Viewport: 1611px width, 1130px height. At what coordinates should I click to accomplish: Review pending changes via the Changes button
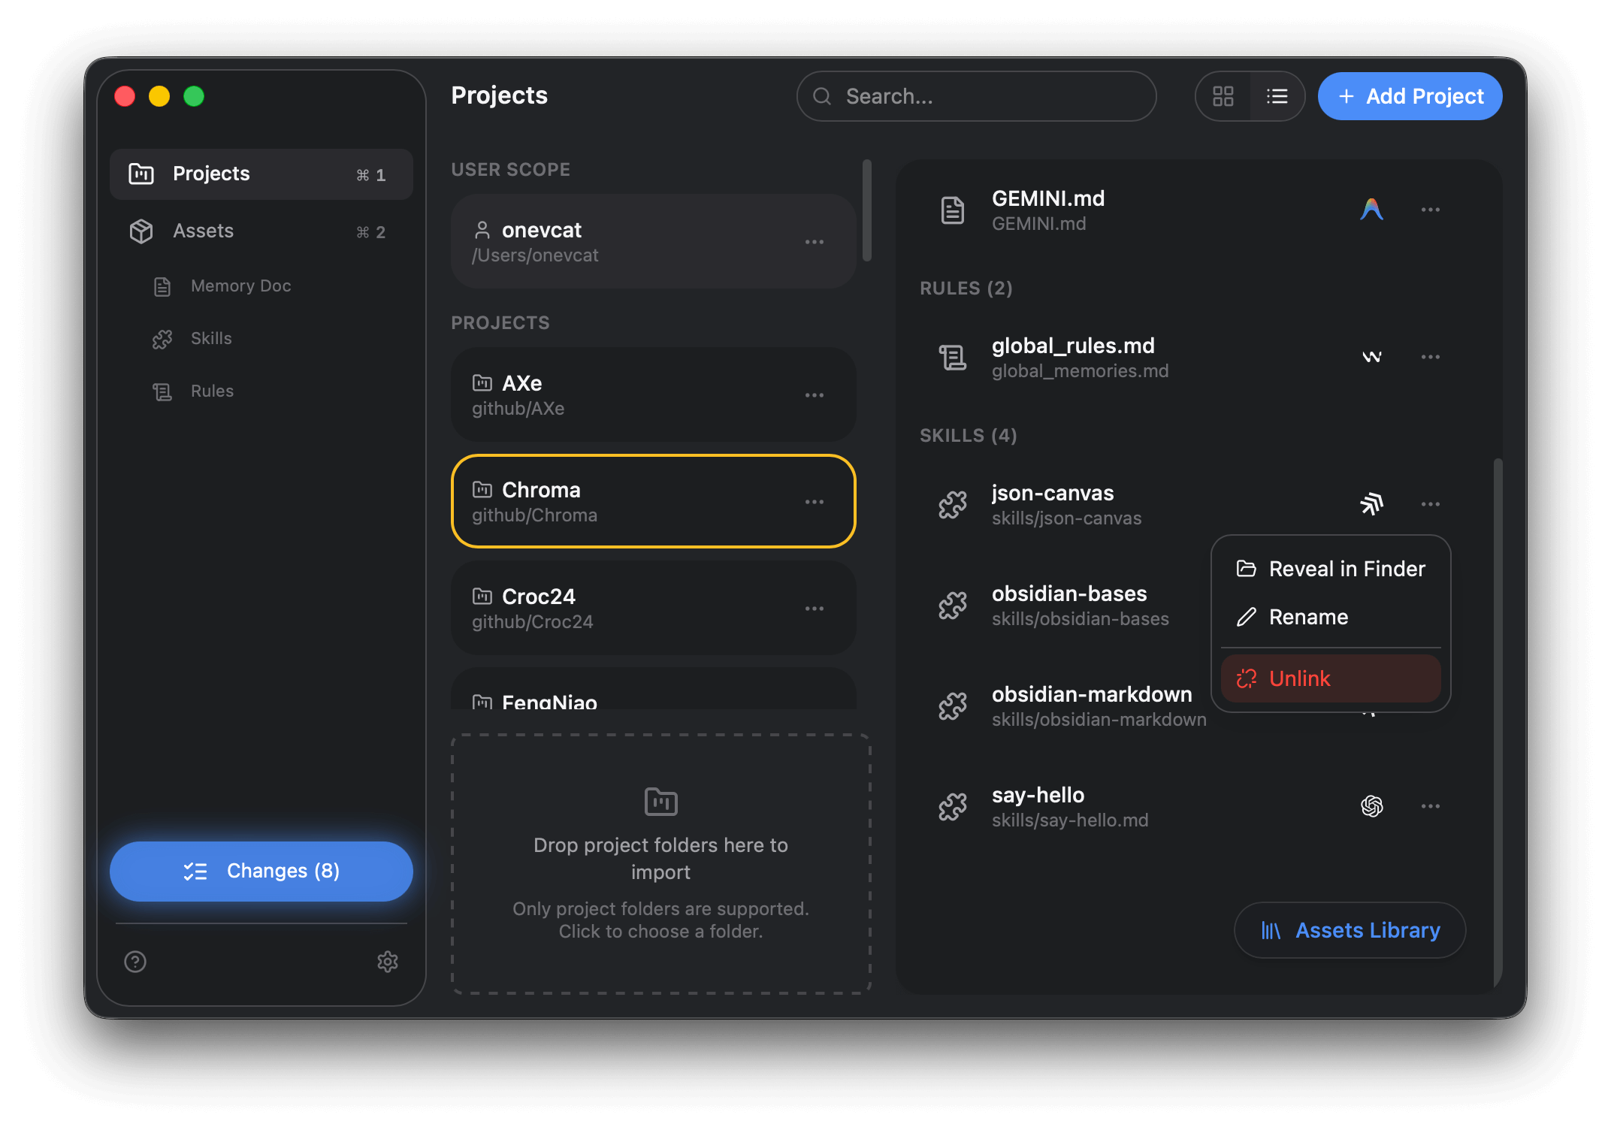pyautogui.click(x=261, y=871)
